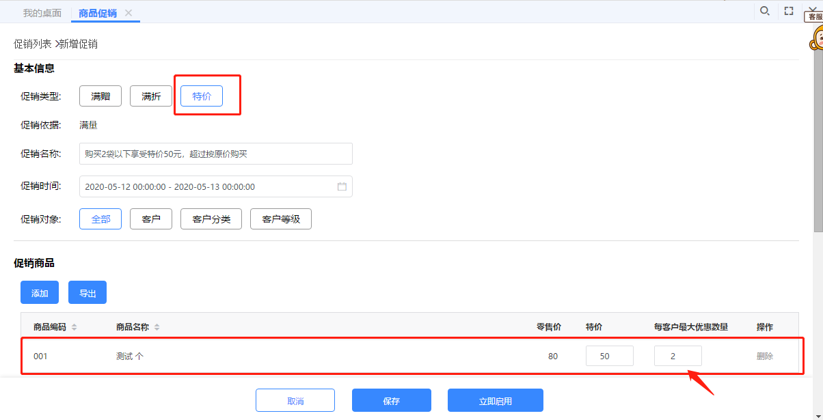Screen dimensions: 823x420
Task: Focus the 促销名称 text input
Action: click(216, 154)
